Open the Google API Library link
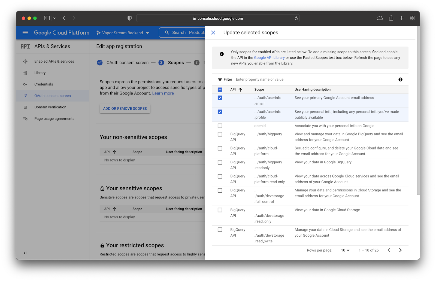 pos(269,57)
